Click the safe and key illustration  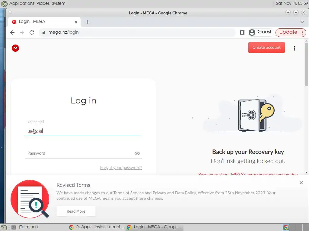pyautogui.click(x=256, y=115)
